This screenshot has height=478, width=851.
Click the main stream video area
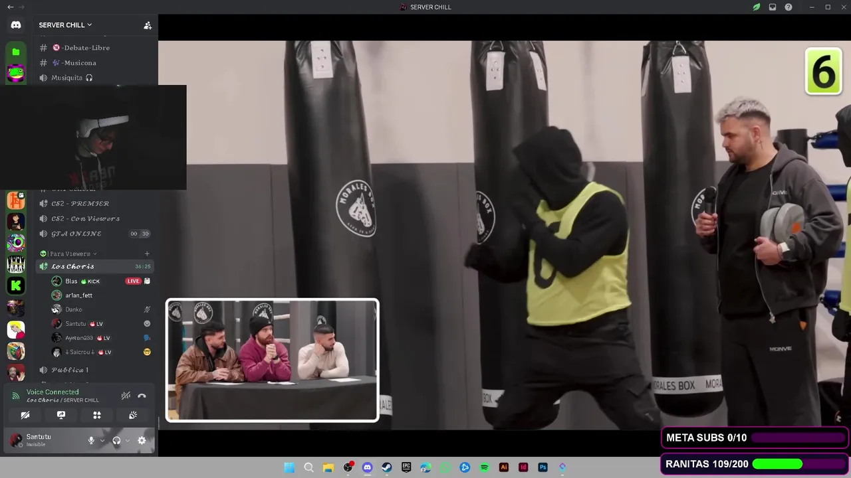click(505, 235)
